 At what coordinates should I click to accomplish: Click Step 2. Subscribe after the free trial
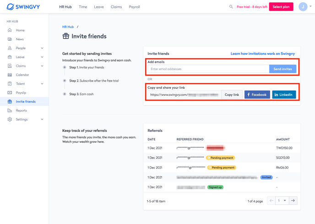tap(94, 81)
